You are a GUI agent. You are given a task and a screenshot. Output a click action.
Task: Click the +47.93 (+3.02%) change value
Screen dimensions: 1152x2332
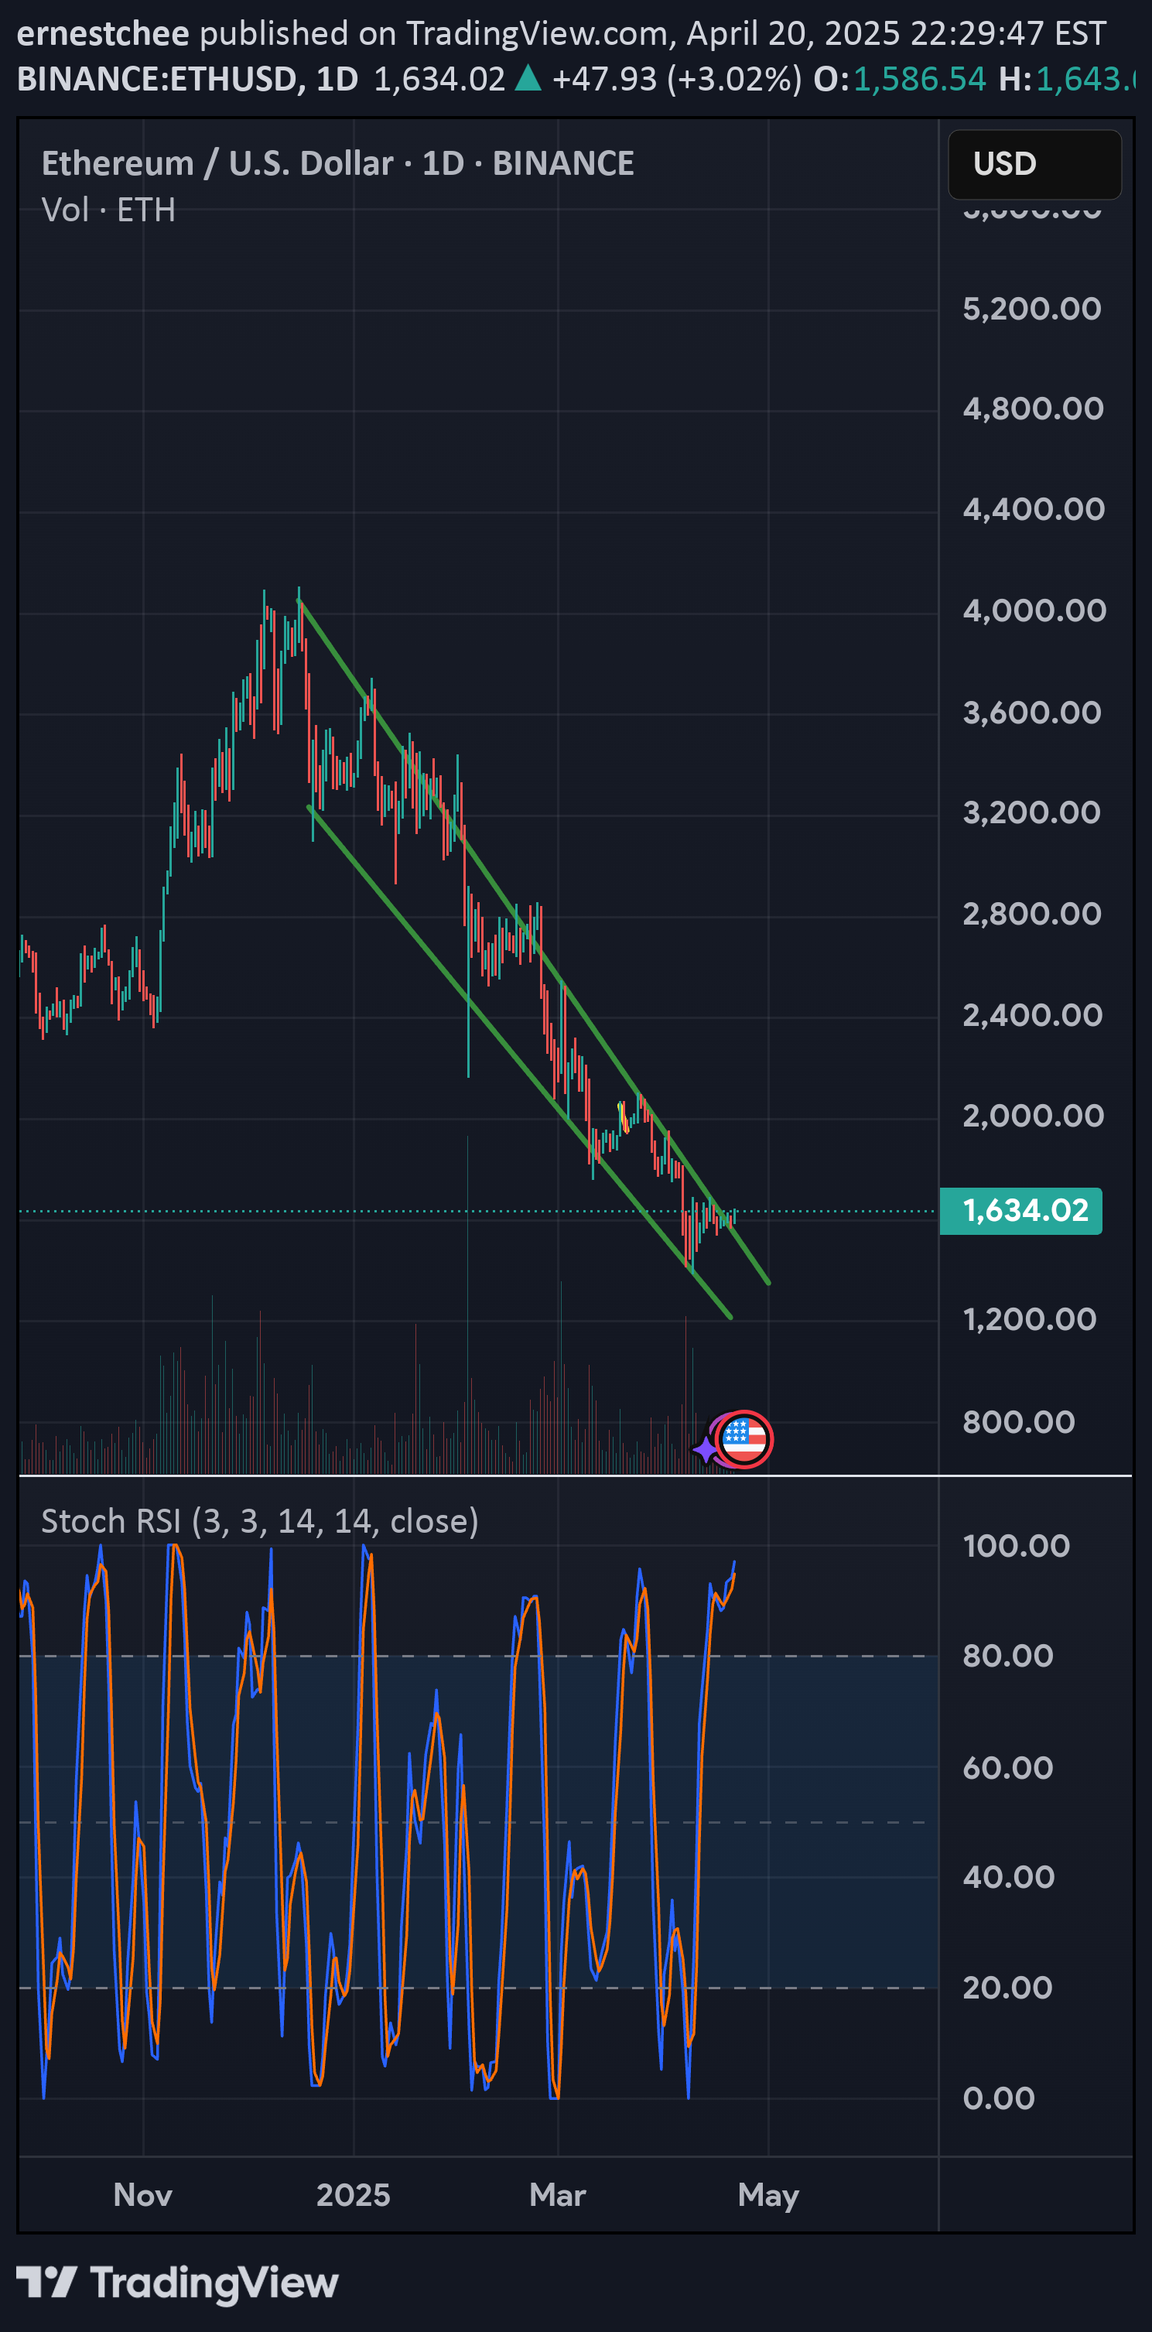point(676,80)
